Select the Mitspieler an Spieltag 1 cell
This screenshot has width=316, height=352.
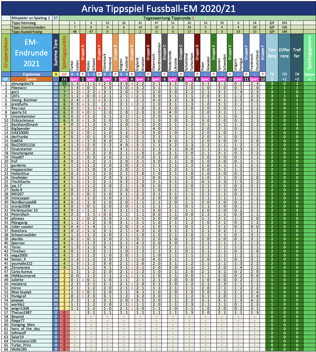(x=32, y=18)
